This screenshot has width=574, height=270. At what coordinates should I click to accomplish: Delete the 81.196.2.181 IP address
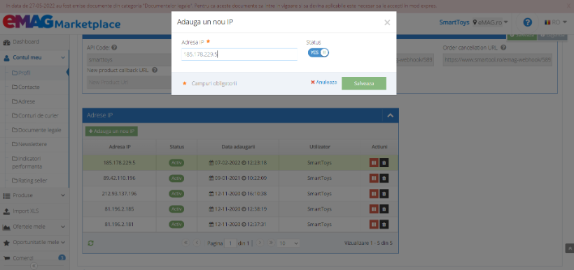(x=384, y=225)
